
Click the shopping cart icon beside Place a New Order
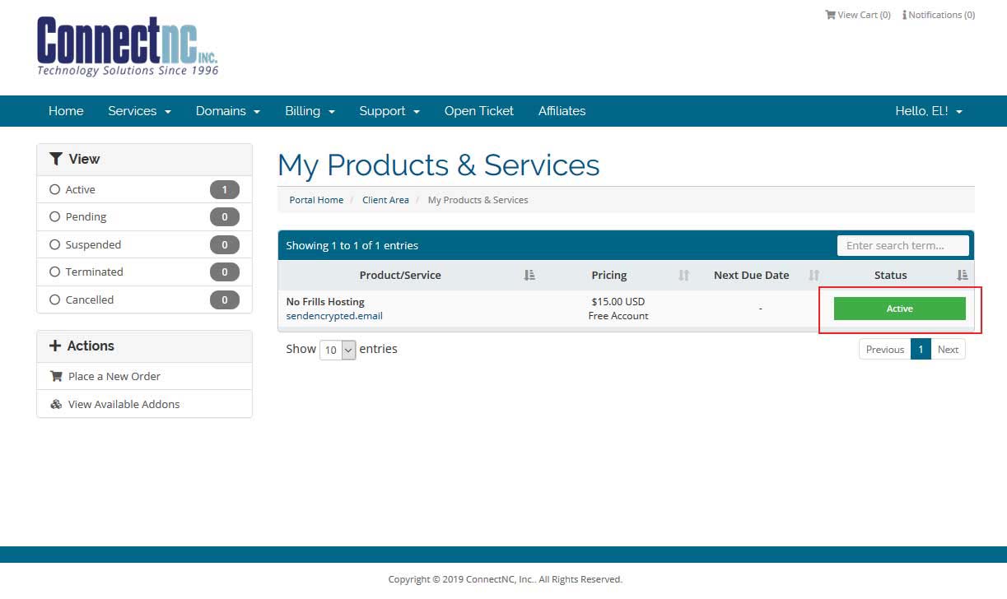55,376
